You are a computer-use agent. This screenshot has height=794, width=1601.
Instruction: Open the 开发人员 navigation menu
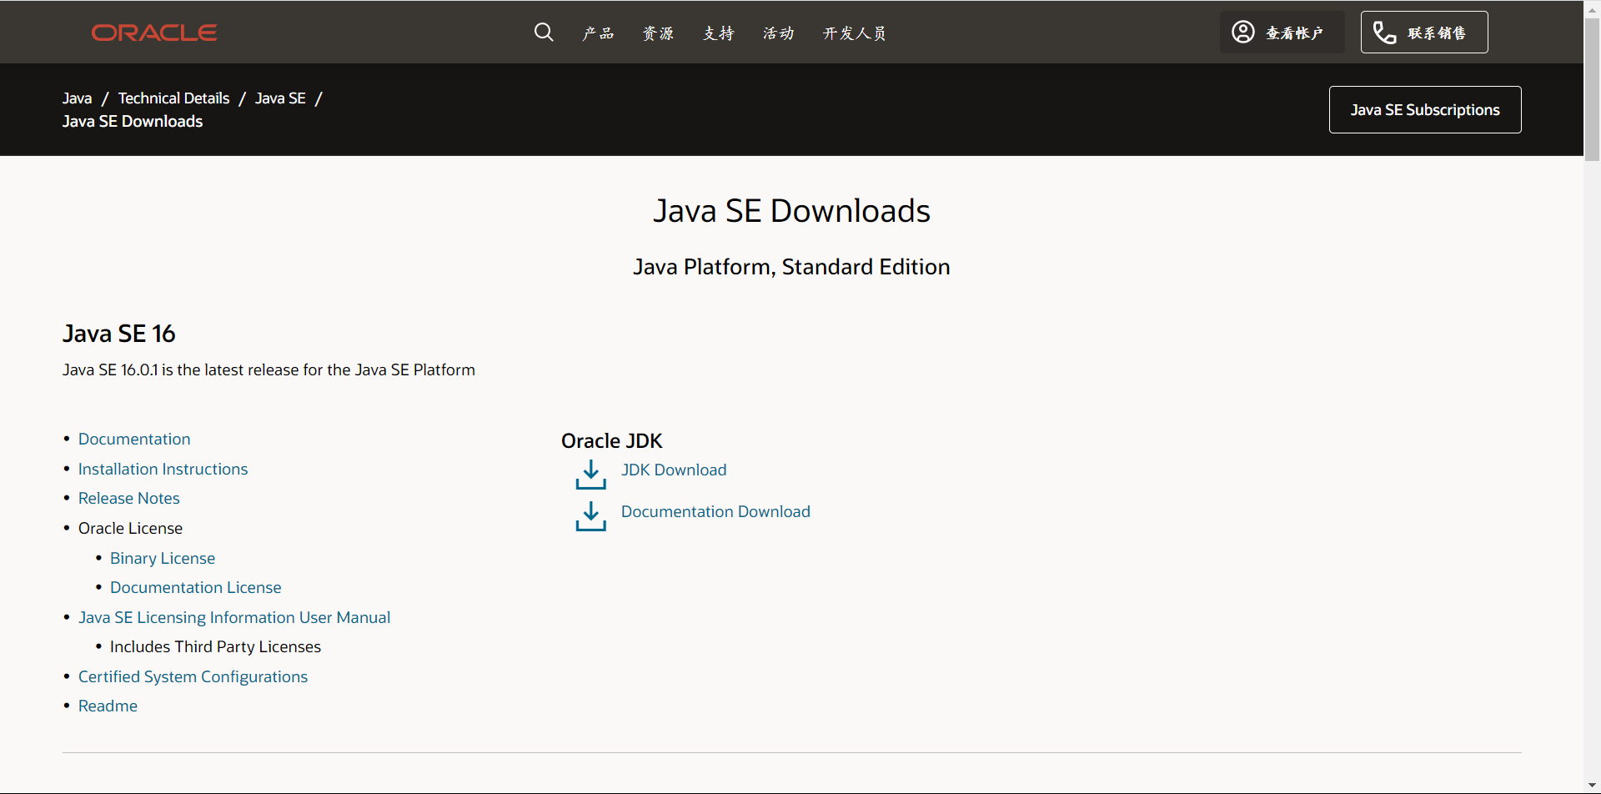[x=854, y=33]
